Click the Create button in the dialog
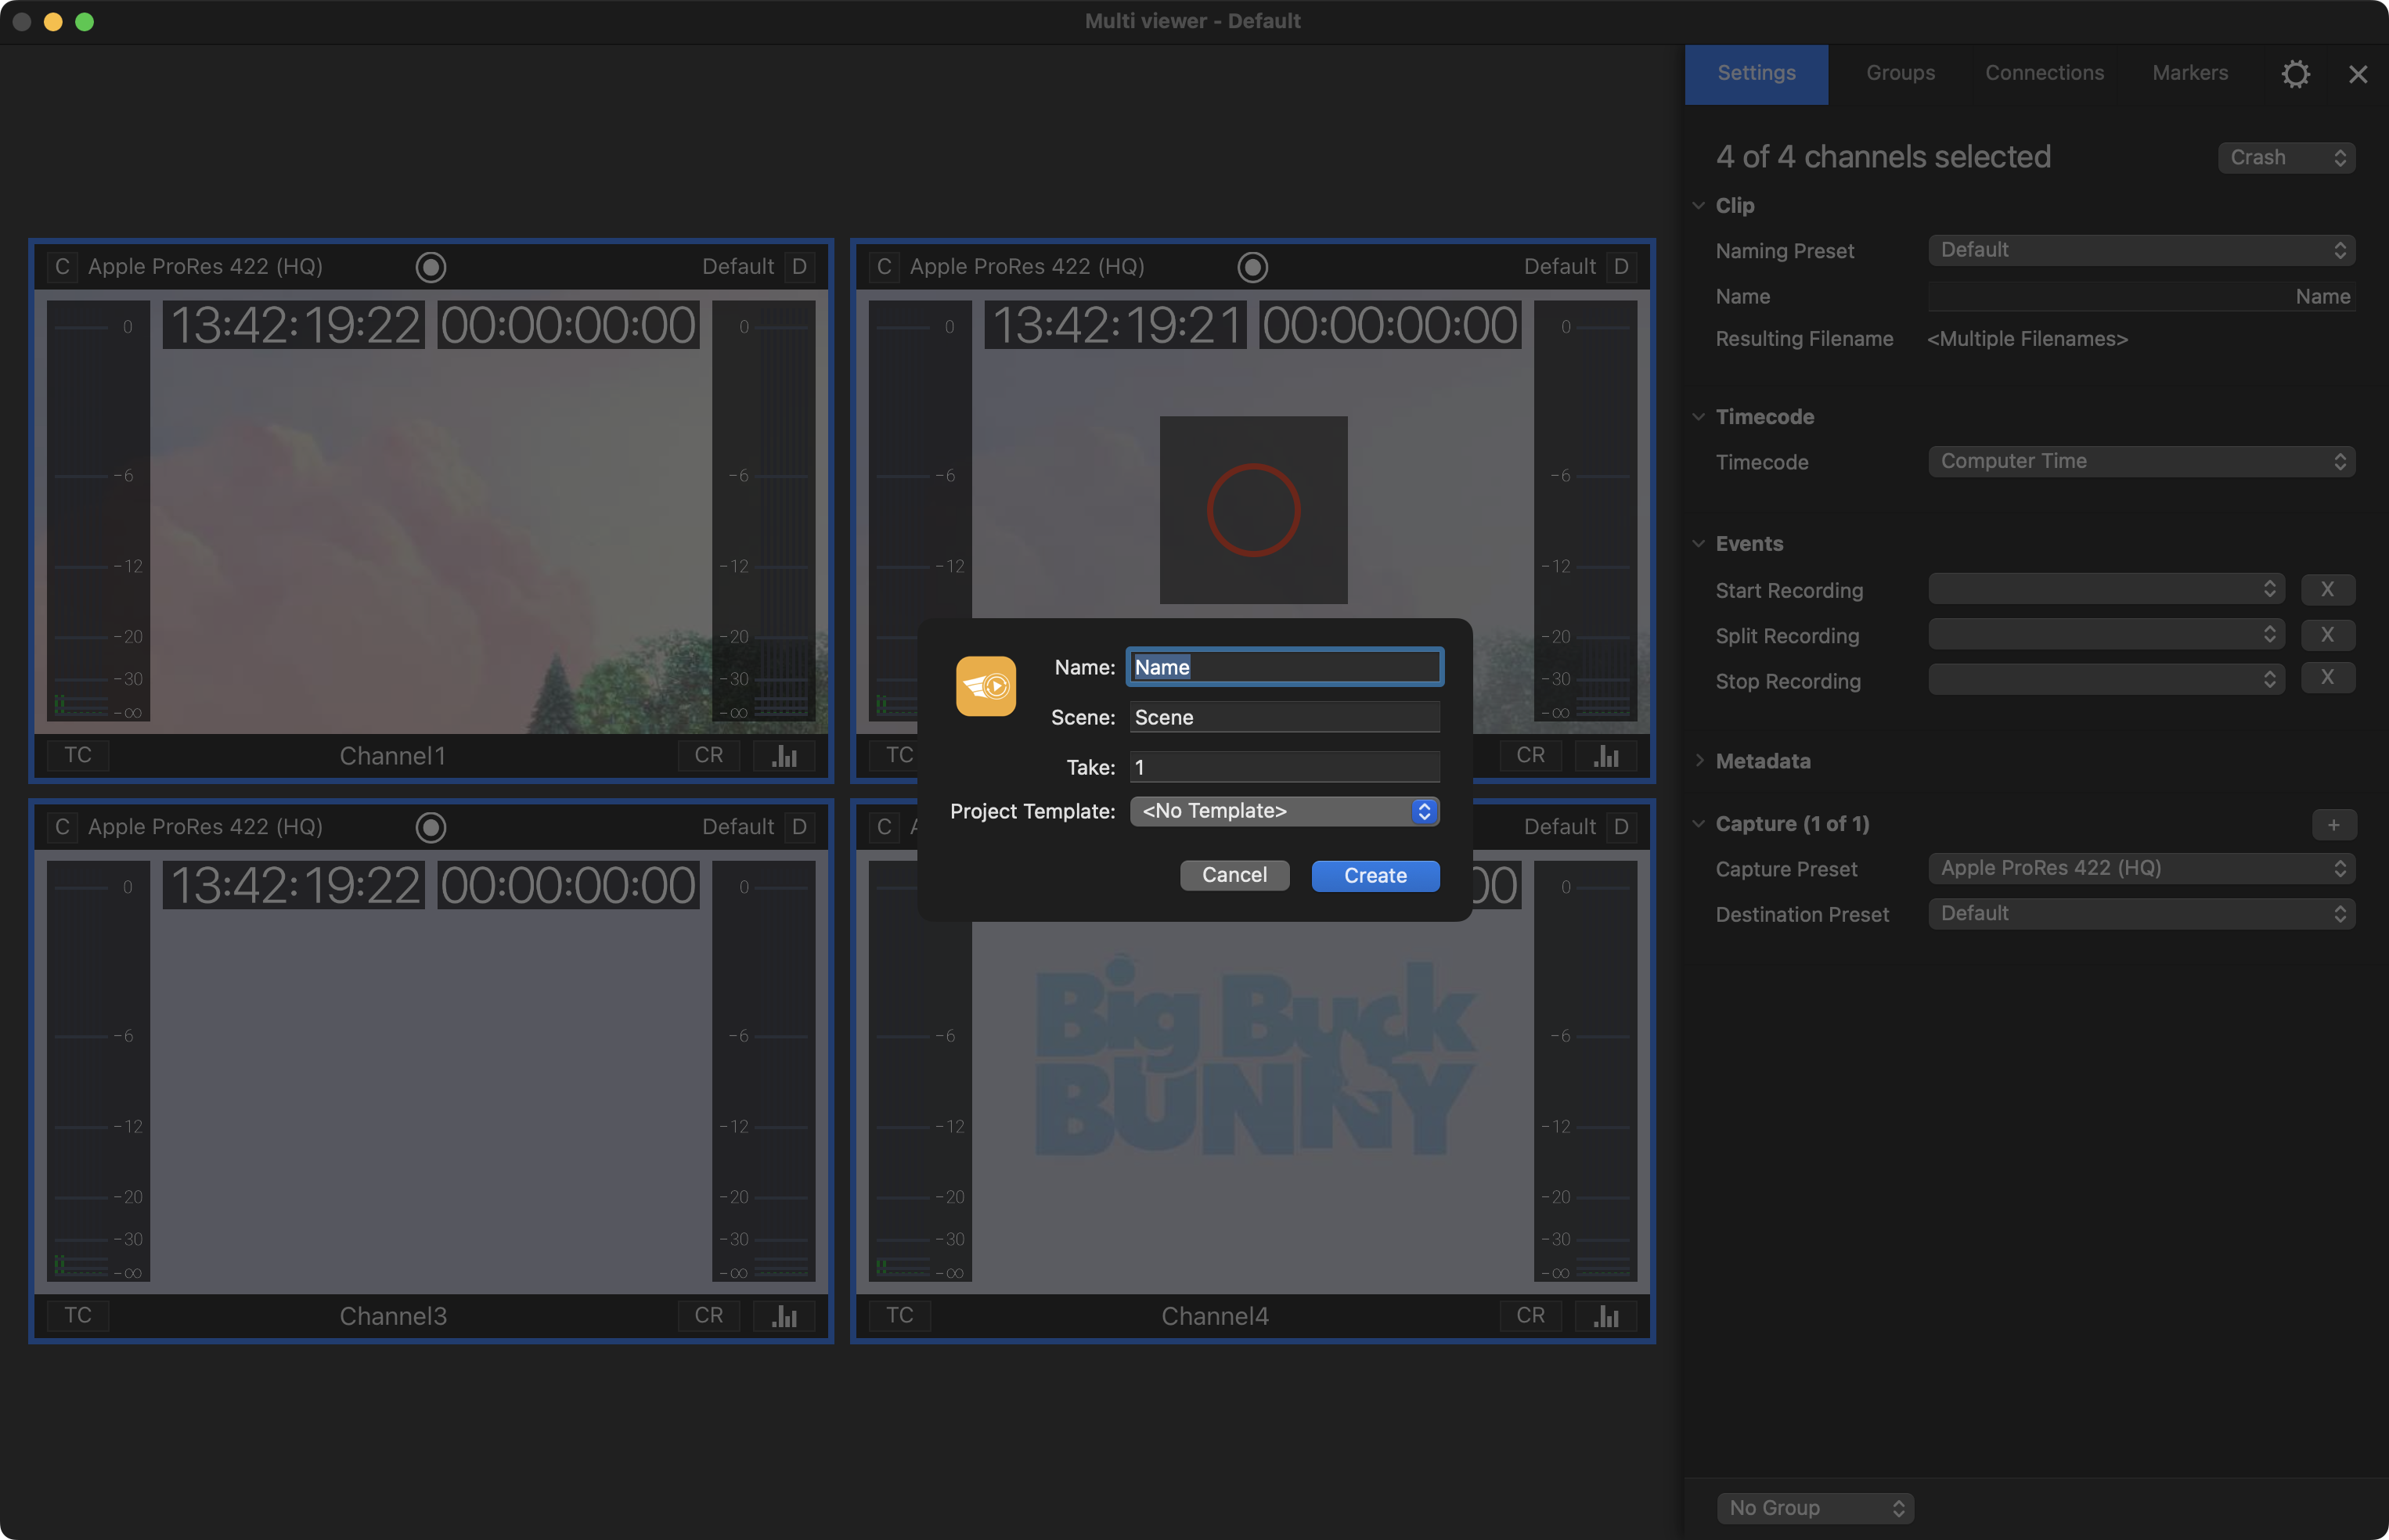Image resolution: width=2389 pixels, height=1540 pixels. point(1375,876)
